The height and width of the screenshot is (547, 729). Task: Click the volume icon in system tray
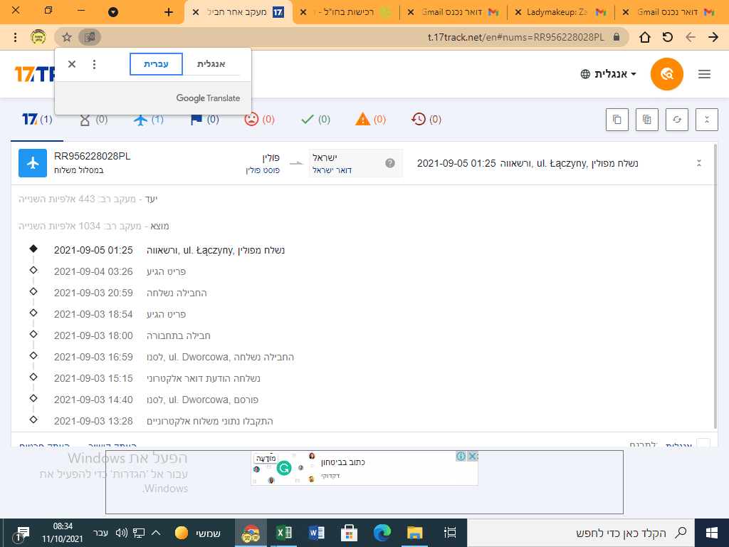[x=122, y=533]
